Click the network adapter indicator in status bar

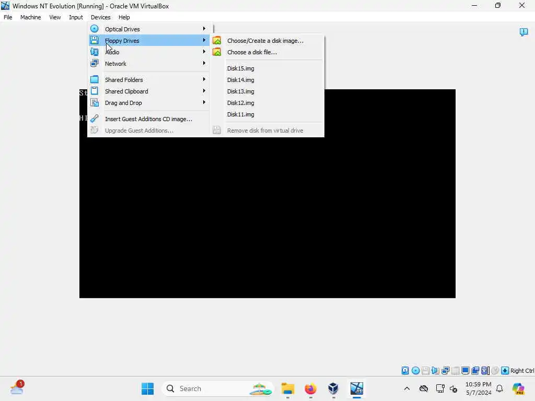tap(445, 371)
